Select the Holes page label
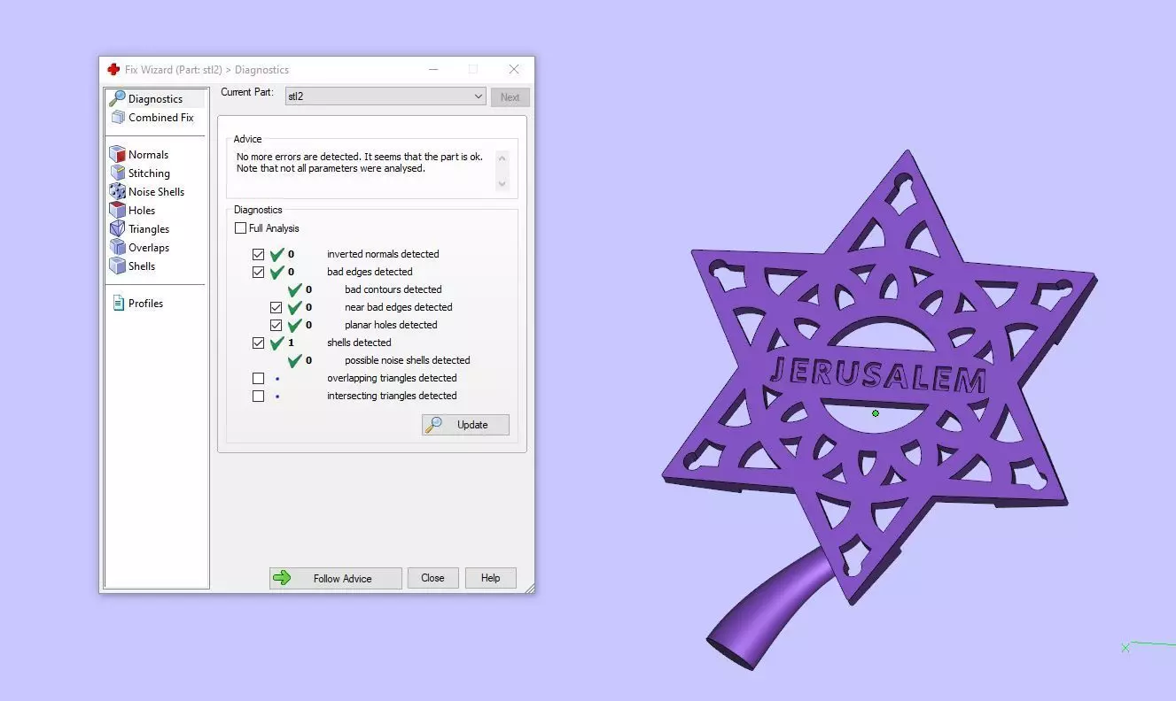The image size is (1176, 701). point(142,211)
